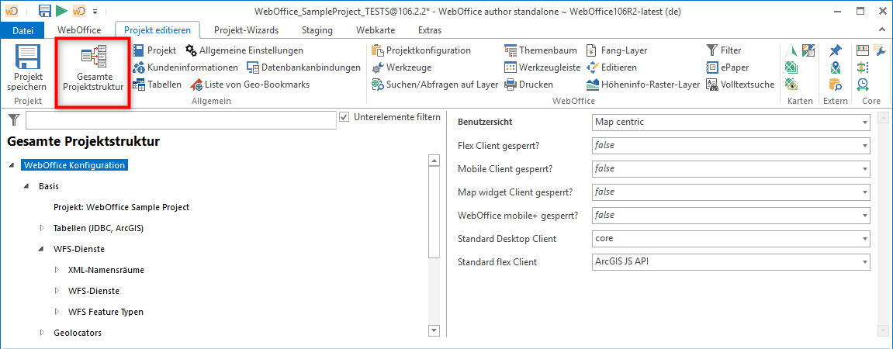The image size is (893, 349).
Task: Click the green bracket splitter Core icon
Action: pos(862,67)
